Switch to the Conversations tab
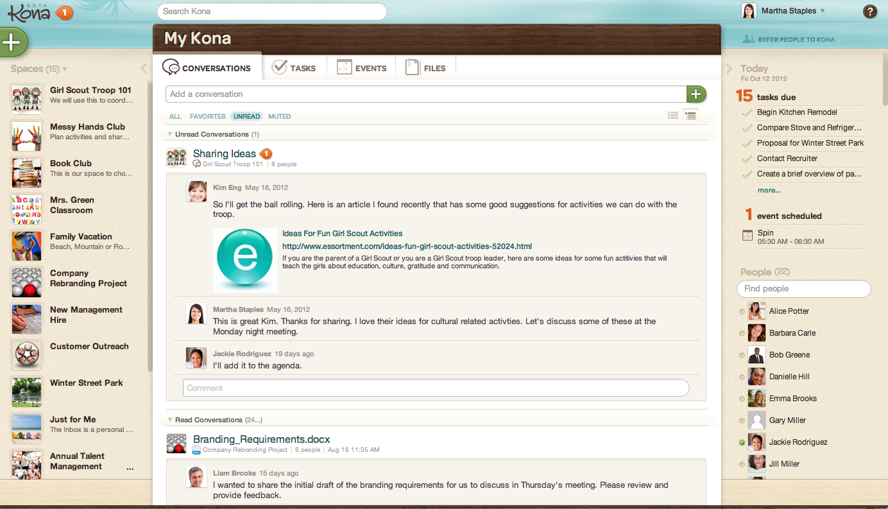The image size is (888, 509). point(207,67)
